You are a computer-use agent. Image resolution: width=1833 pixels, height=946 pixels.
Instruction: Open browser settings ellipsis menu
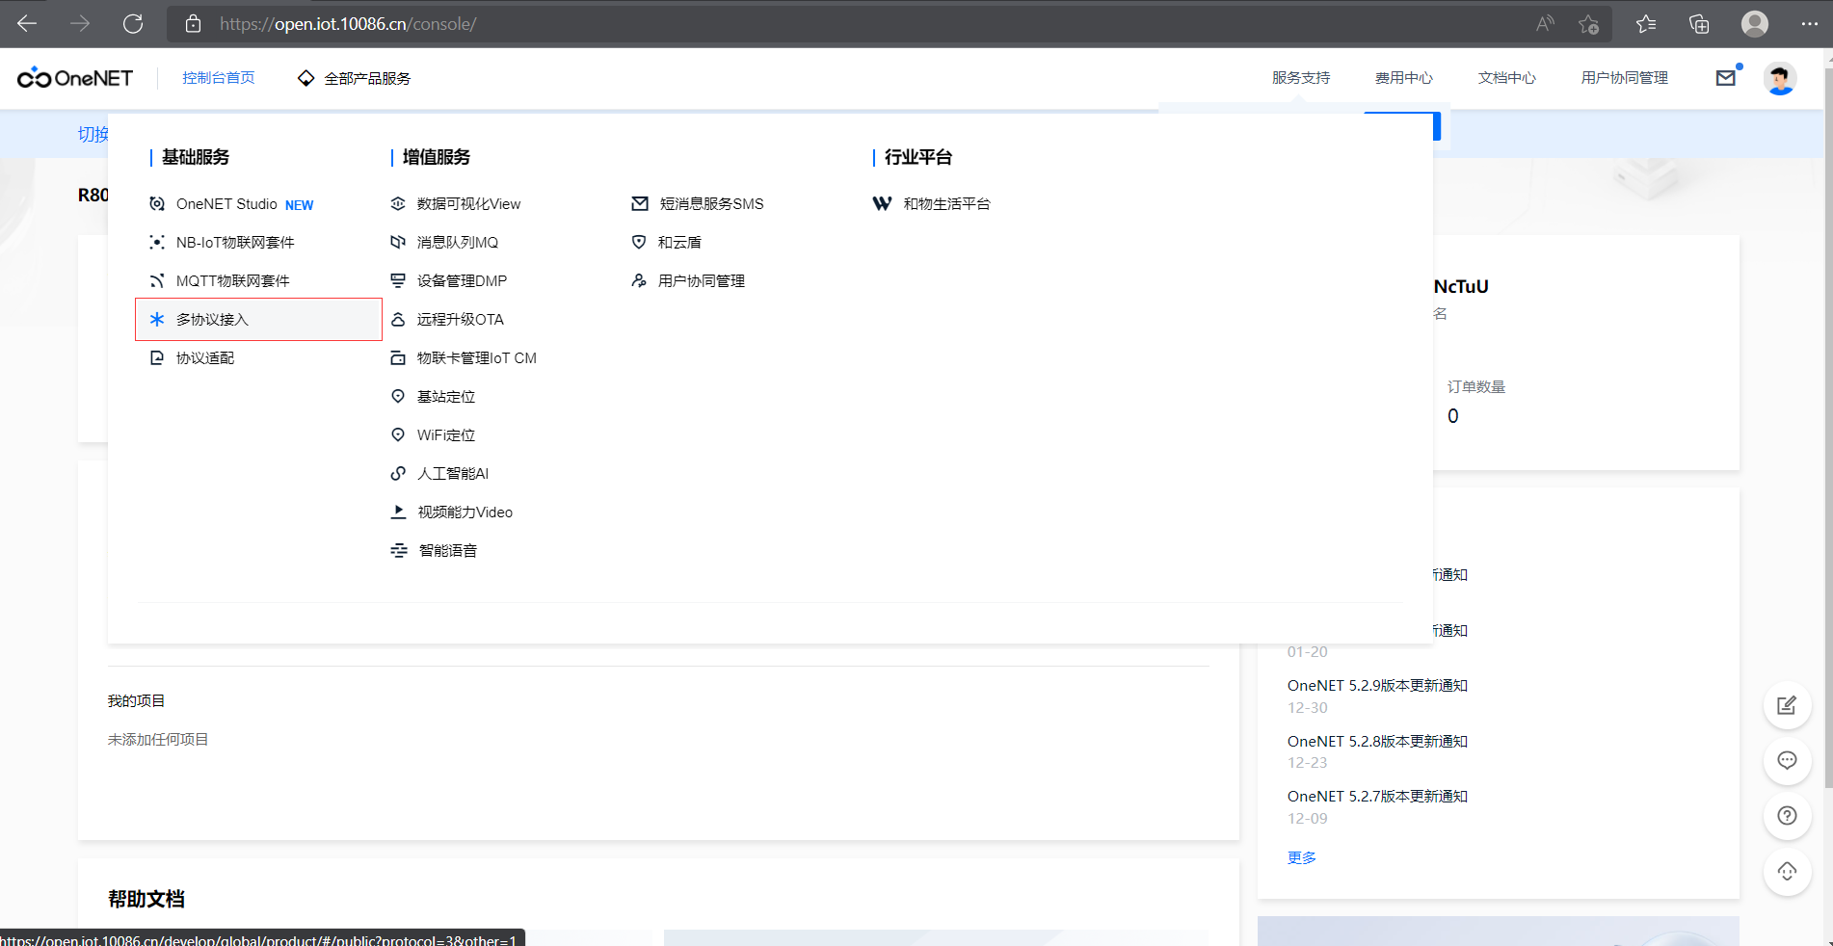[1809, 24]
